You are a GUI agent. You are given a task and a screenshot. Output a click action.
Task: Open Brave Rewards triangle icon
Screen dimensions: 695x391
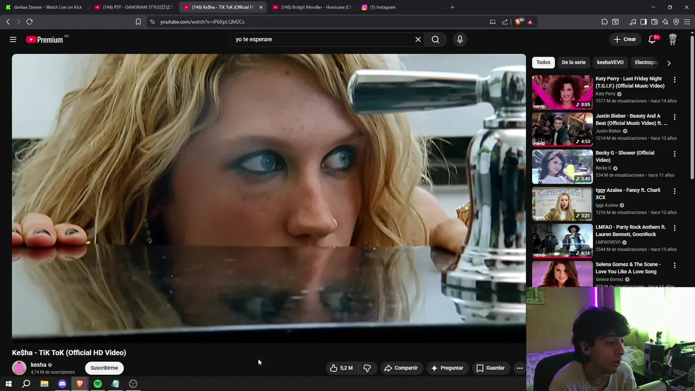click(x=530, y=22)
